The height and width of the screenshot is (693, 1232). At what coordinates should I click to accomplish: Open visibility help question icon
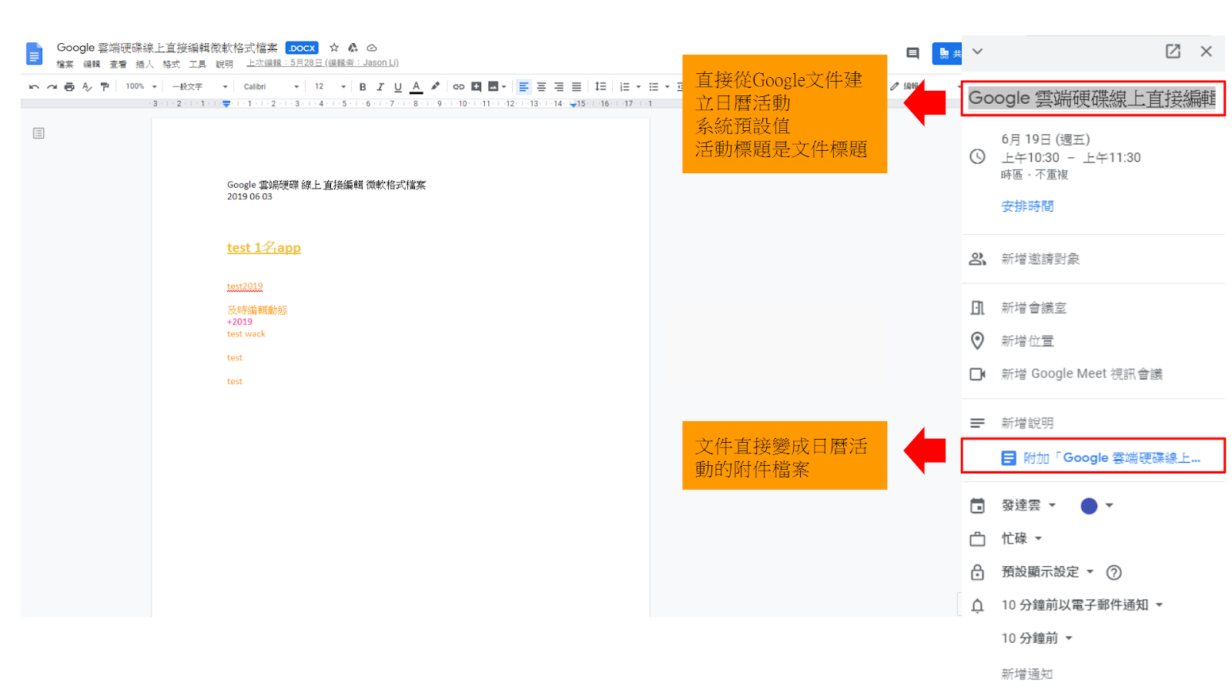pyautogui.click(x=1113, y=572)
